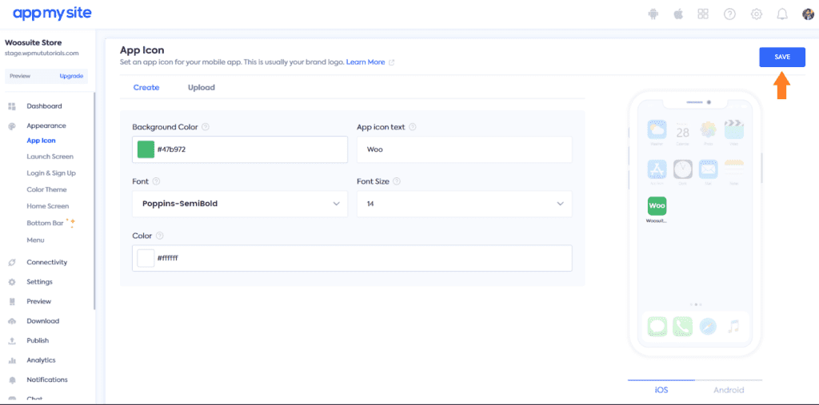Open the Font dropdown Poppins-SemiBold
The height and width of the screenshot is (405, 819).
(240, 204)
